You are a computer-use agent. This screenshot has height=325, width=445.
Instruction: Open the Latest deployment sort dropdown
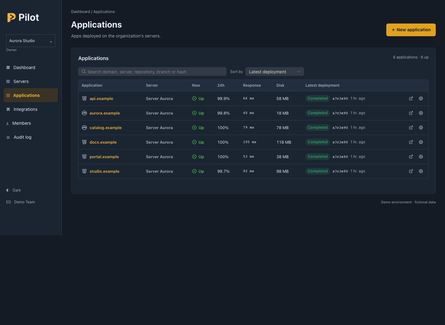[x=275, y=71]
